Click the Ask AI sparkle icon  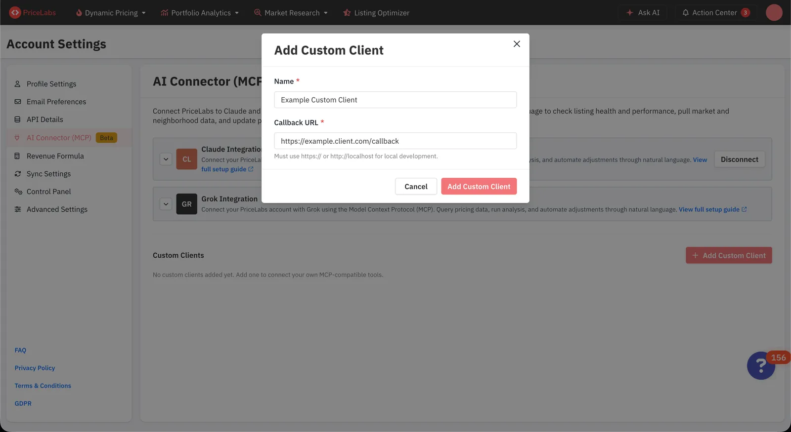(629, 13)
